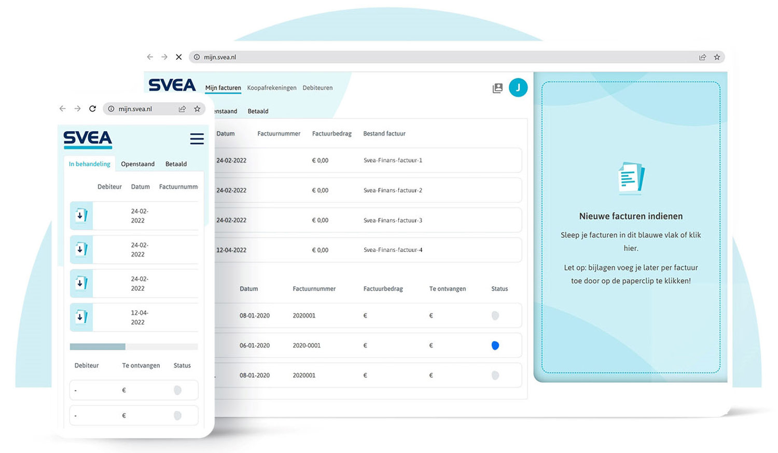Click the Te ontvangen header in the mobile table

(x=141, y=365)
